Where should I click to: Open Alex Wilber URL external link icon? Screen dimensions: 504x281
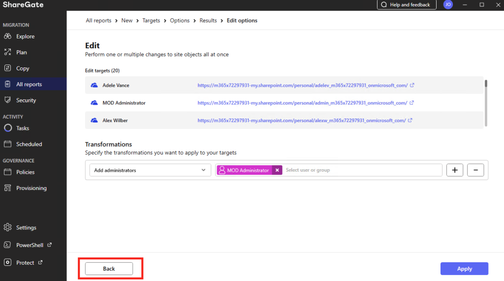[x=410, y=120]
